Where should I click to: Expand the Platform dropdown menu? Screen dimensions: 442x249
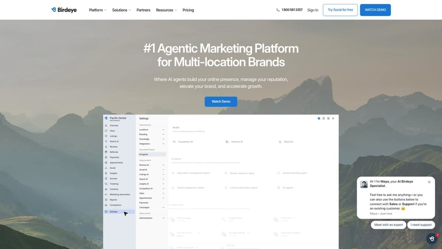pyautogui.click(x=98, y=10)
